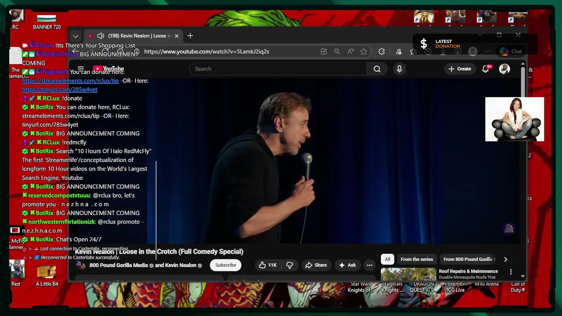Dislike the Kevin Nealon video

tap(290, 265)
